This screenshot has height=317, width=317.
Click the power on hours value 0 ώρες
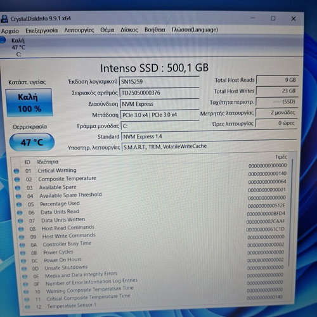click(x=276, y=123)
